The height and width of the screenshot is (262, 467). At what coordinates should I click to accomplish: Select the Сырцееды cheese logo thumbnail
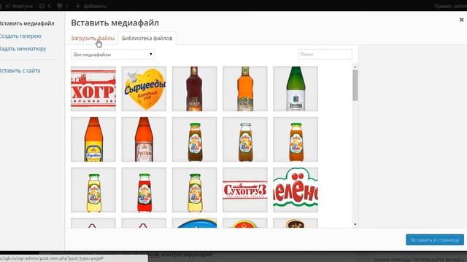pyautogui.click(x=144, y=89)
